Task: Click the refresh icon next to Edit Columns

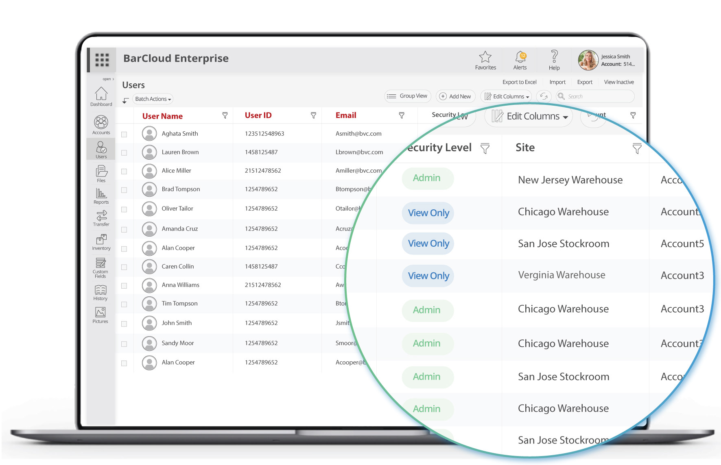Action: coord(544,96)
